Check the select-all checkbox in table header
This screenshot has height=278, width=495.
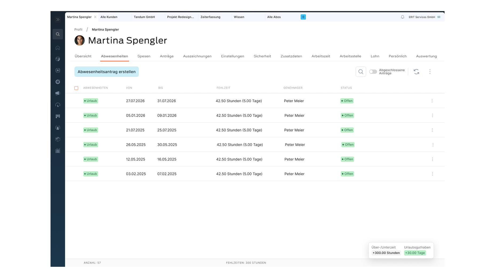(76, 88)
